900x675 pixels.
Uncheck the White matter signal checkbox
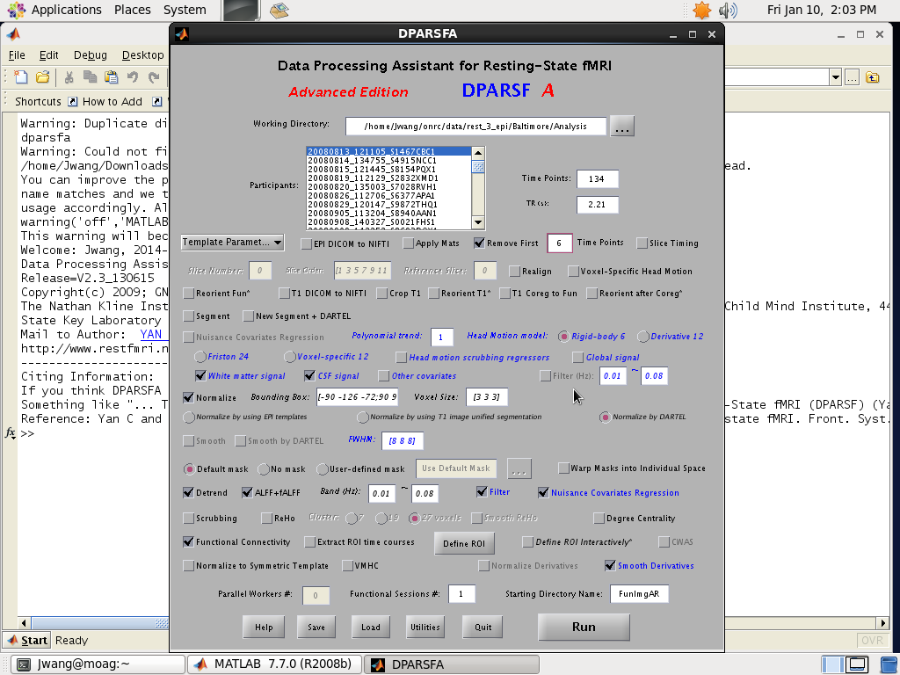(200, 376)
